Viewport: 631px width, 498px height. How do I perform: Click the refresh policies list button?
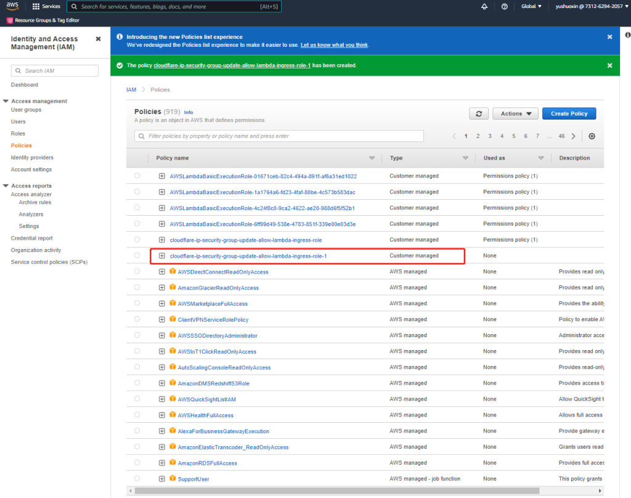(x=478, y=113)
